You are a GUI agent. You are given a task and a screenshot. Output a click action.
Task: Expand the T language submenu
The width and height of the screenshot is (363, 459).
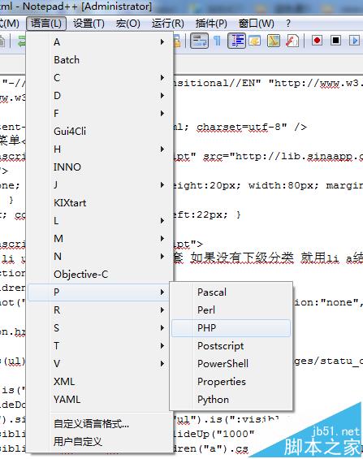click(98, 345)
